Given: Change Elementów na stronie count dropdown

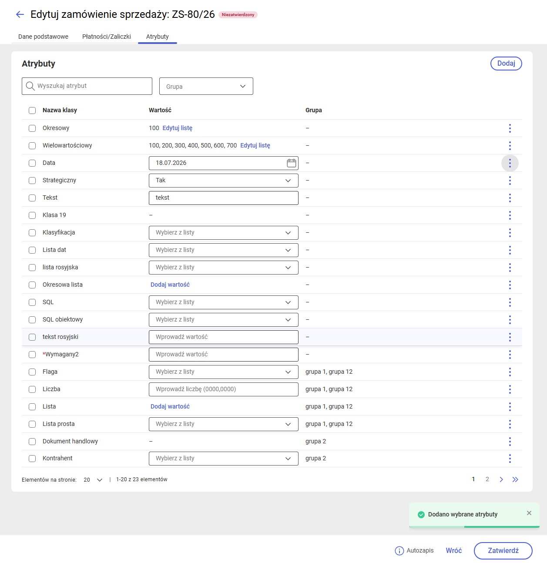Looking at the screenshot, I should [93, 479].
